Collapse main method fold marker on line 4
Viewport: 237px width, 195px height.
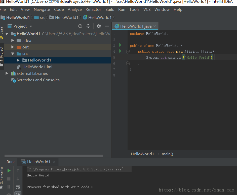128,52
